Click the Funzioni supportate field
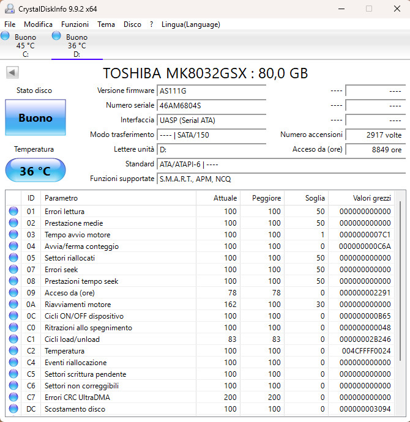This screenshot has height=422, width=410. coord(281,179)
